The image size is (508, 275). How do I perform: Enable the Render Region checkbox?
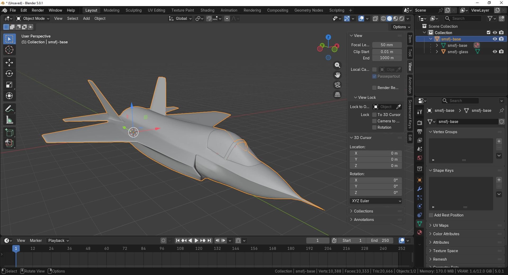(x=374, y=88)
